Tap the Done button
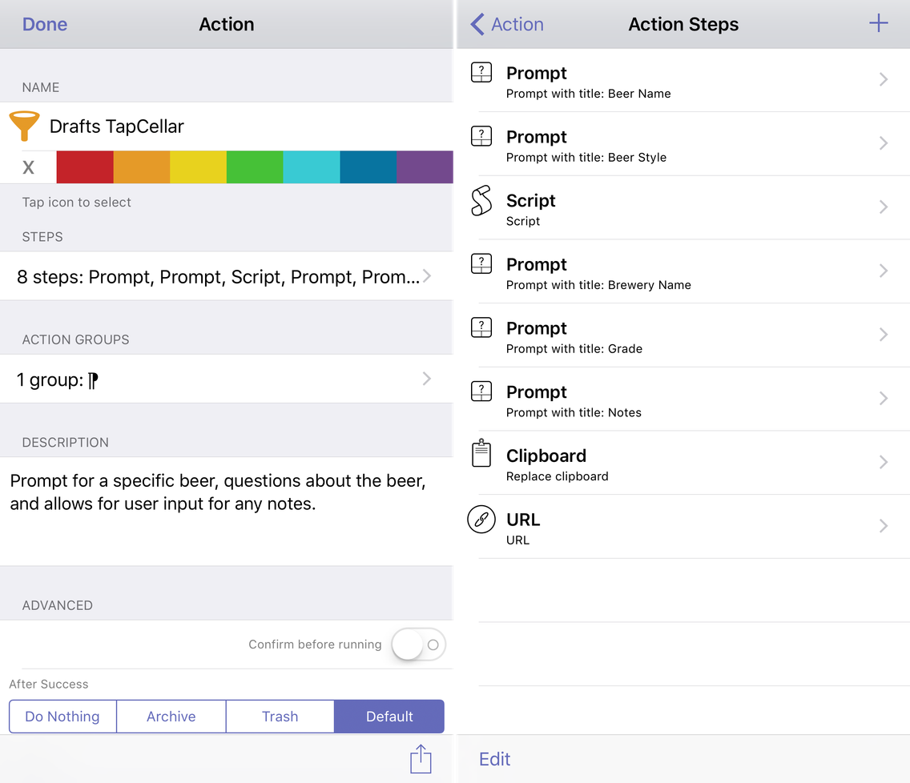 point(45,24)
